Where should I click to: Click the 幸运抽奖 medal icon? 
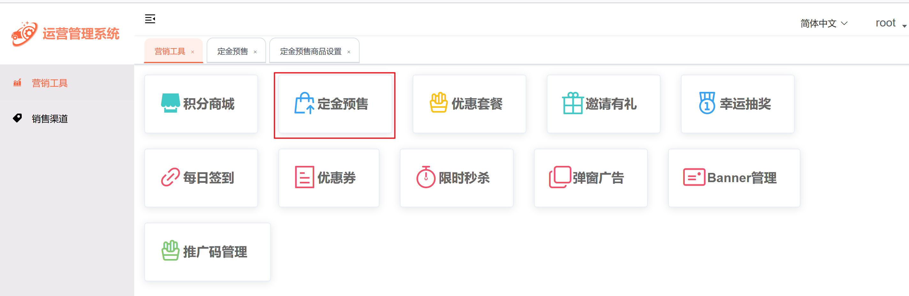[x=707, y=103]
